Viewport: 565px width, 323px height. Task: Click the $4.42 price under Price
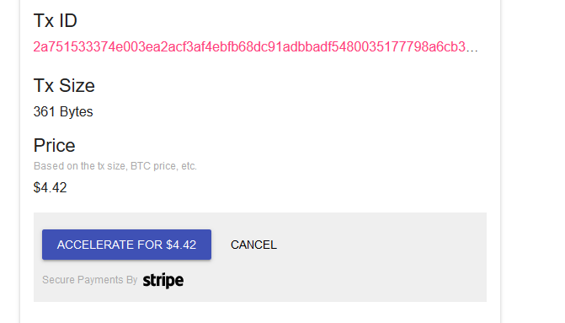(x=50, y=188)
